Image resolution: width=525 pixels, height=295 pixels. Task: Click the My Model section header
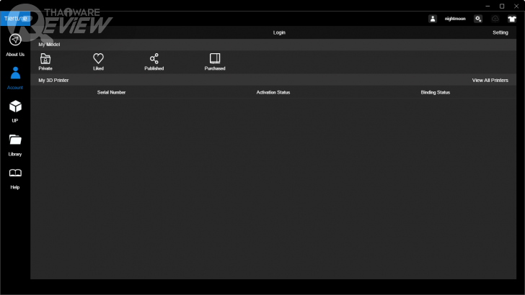pos(49,45)
